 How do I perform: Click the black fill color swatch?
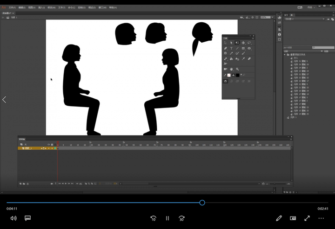tap(237, 75)
